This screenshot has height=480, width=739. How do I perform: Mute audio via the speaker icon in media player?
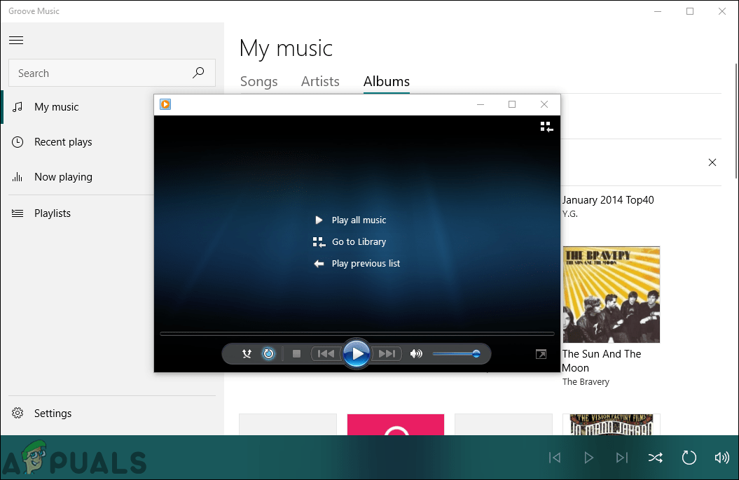pos(416,353)
